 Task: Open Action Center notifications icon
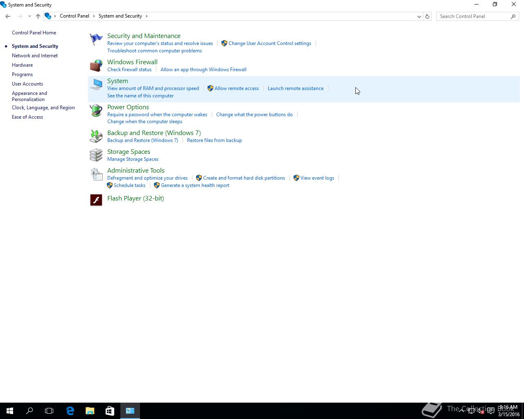(x=490, y=411)
